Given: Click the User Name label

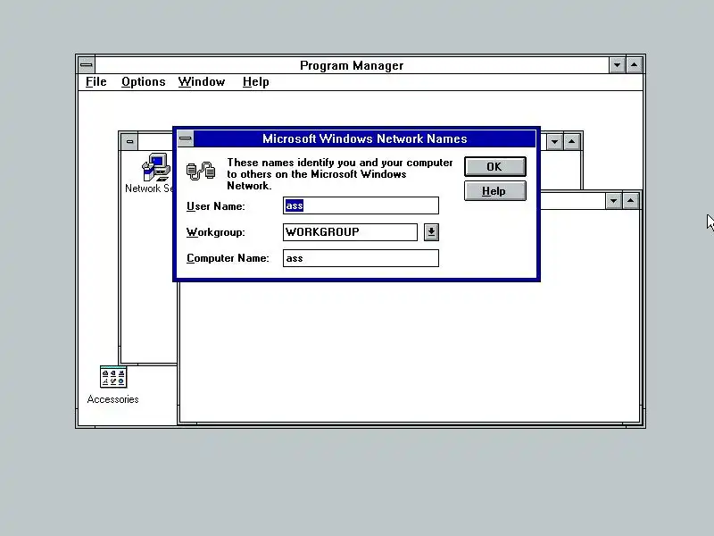Looking at the screenshot, I should pyautogui.click(x=216, y=206).
